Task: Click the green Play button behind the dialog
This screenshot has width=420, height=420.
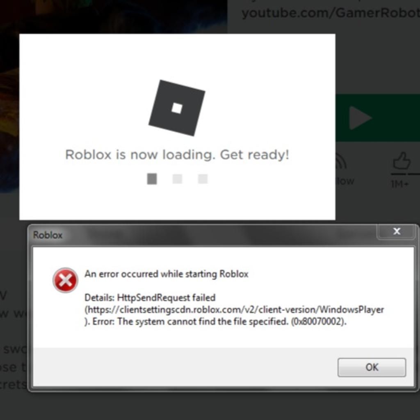Action: click(378, 117)
